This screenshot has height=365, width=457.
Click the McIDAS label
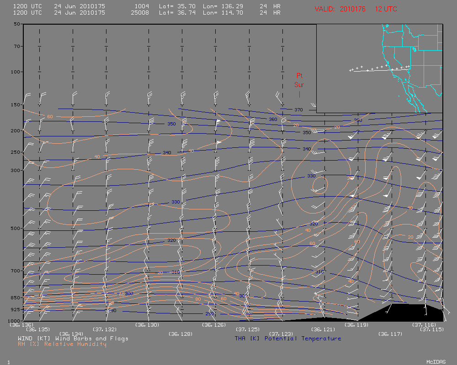[436, 362]
